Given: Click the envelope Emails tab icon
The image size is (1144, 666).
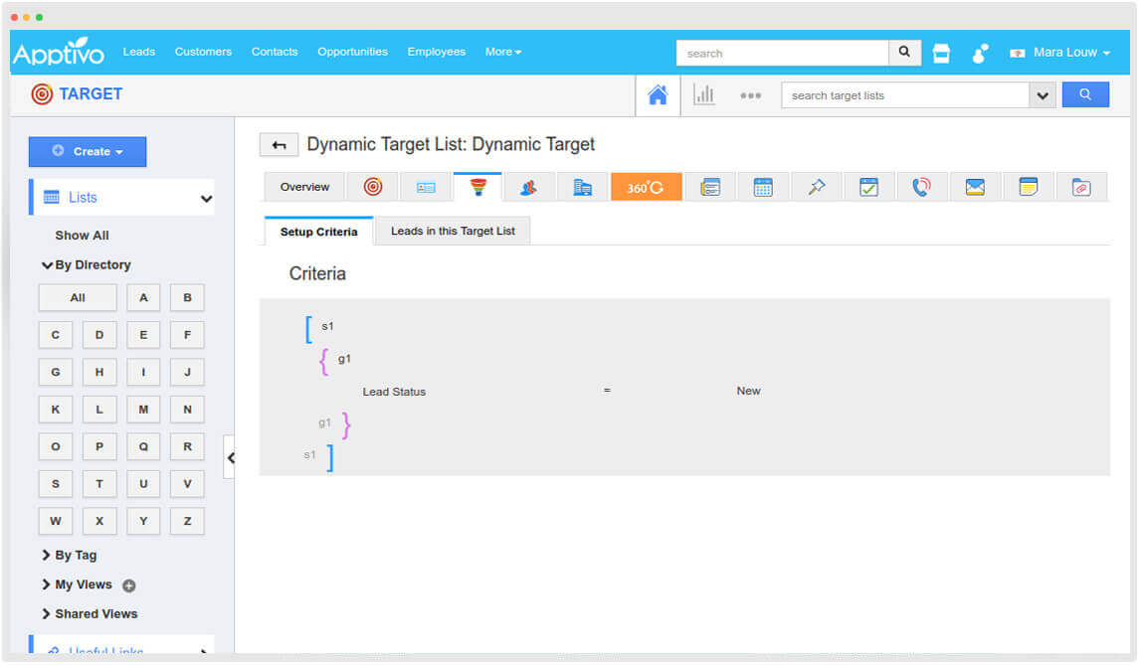Looking at the screenshot, I should tap(975, 187).
